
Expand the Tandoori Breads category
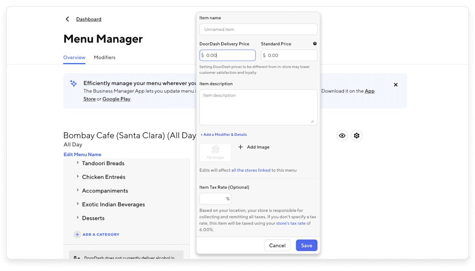pyautogui.click(x=78, y=163)
